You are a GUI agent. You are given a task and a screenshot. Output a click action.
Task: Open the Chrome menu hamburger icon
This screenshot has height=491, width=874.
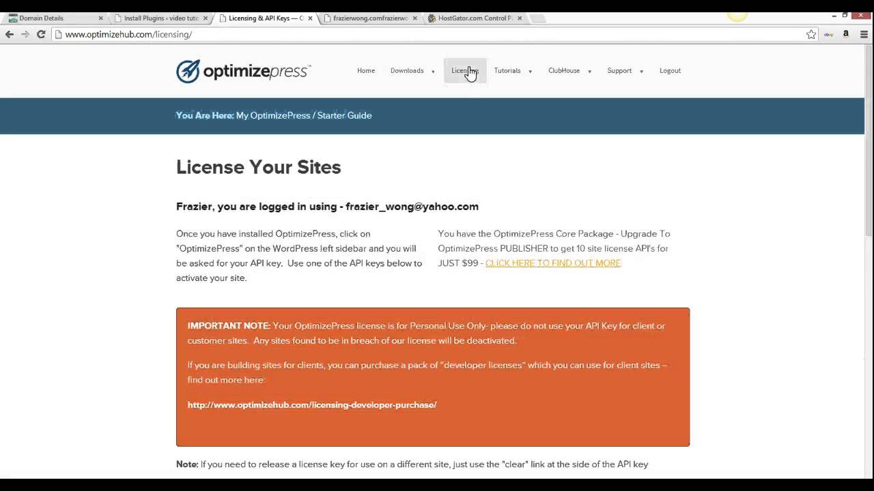(864, 34)
